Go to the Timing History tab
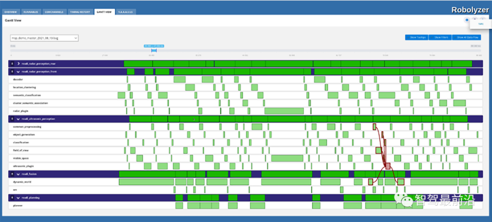The image size is (492, 222). (80, 12)
